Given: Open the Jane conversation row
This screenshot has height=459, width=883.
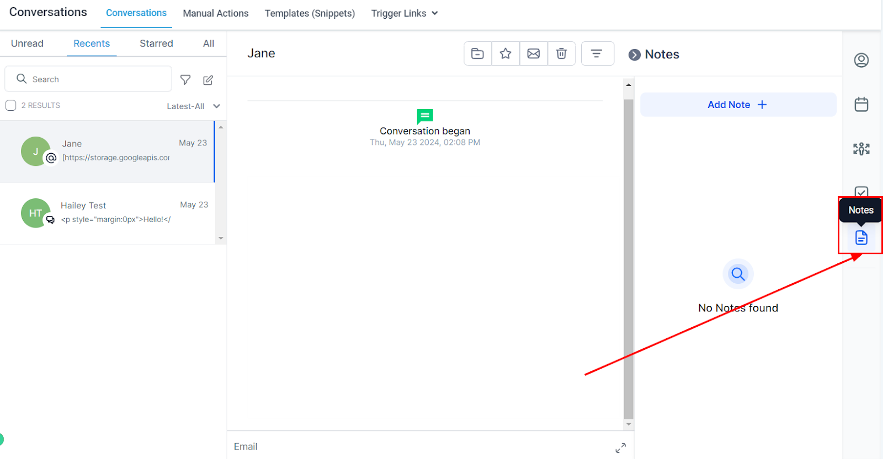Looking at the screenshot, I should pyautogui.click(x=107, y=152).
